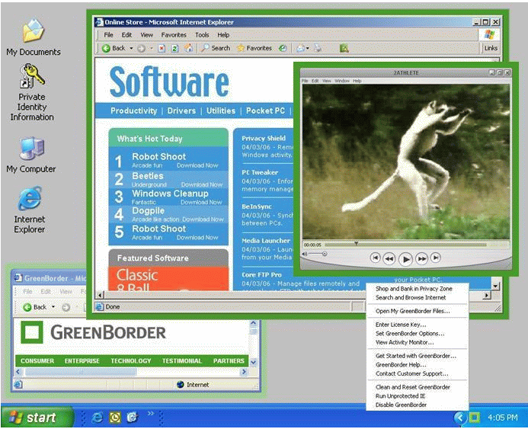Click Back in GreenBorder browser window
Image resolution: width=528 pixels, height=429 pixels.
click(34, 307)
